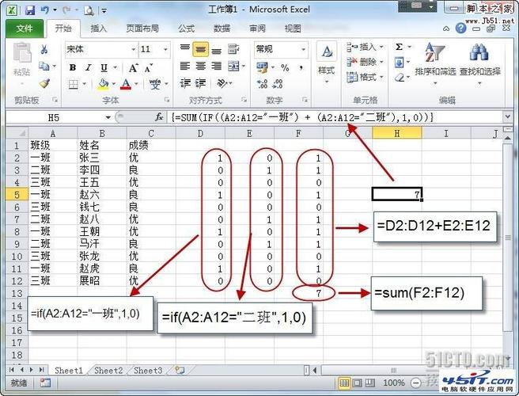The width and height of the screenshot is (519, 396).
Task: Toggle middle vertical align button
Action: pyautogui.click(x=201, y=50)
